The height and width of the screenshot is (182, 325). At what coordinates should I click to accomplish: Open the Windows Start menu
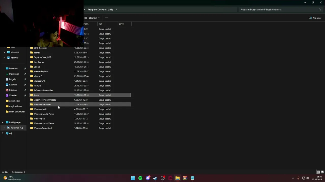click(133, 178)
